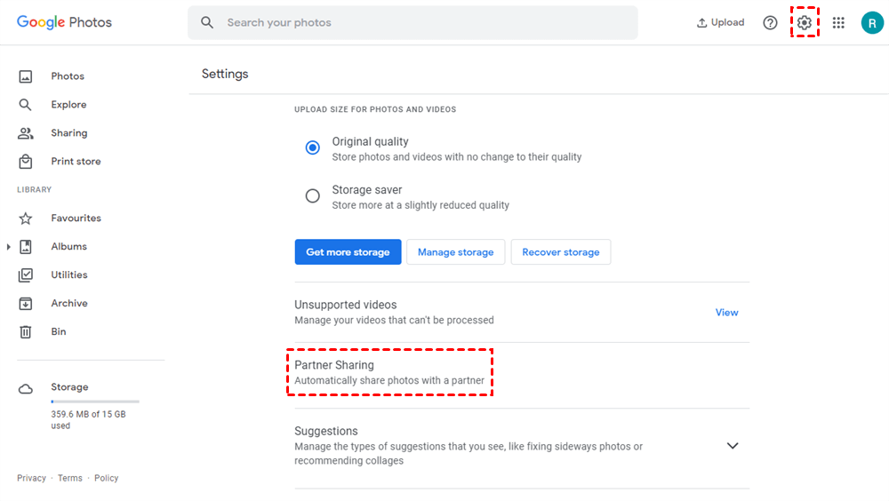
Task: Open the account avatar 'R'
Action: pyautogui.click(x=871, y=23)
